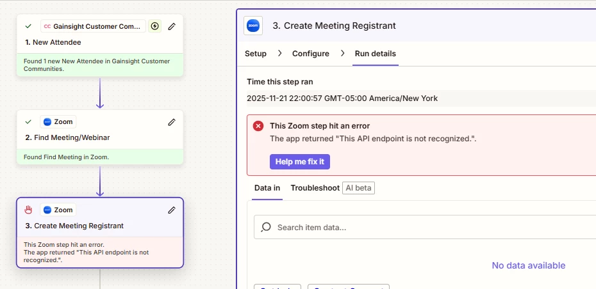Edit the Find Meeting/Webinar step with the pencil icon
The height and width of the screenshot is (289, 596).
(x=172, y=121)
